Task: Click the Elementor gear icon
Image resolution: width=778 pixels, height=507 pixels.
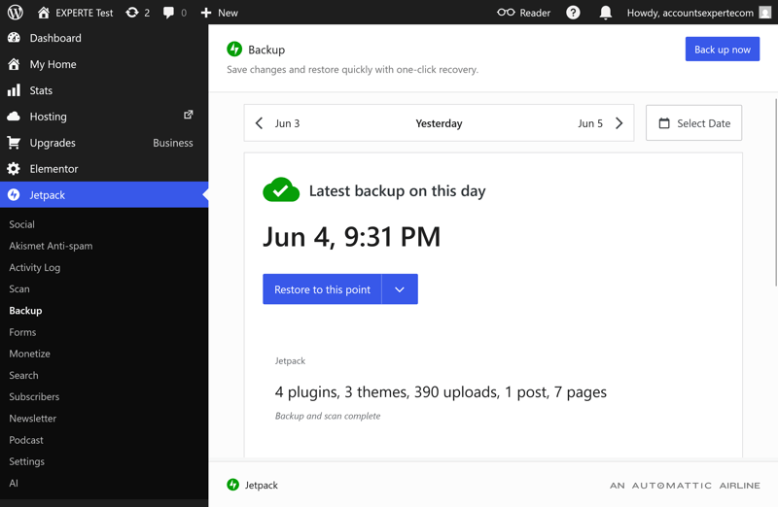Action: pos(14,168)
